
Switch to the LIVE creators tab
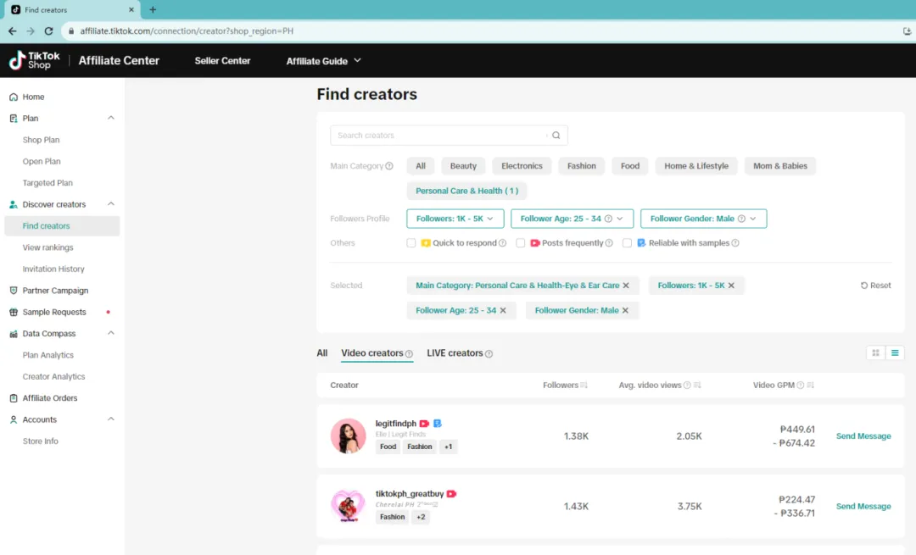[x=455, y=353]
